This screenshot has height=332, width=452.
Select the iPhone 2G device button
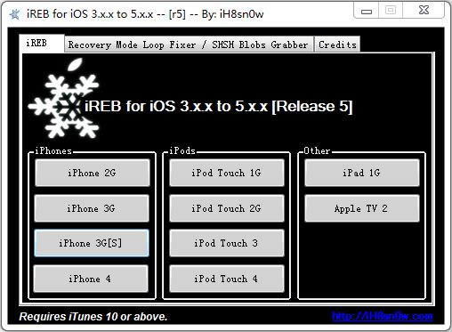[x=92, y=173]
